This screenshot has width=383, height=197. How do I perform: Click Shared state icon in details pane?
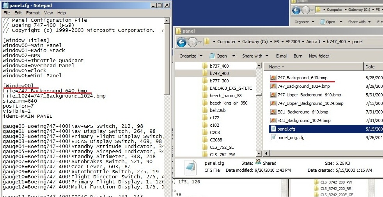[258, 162]
